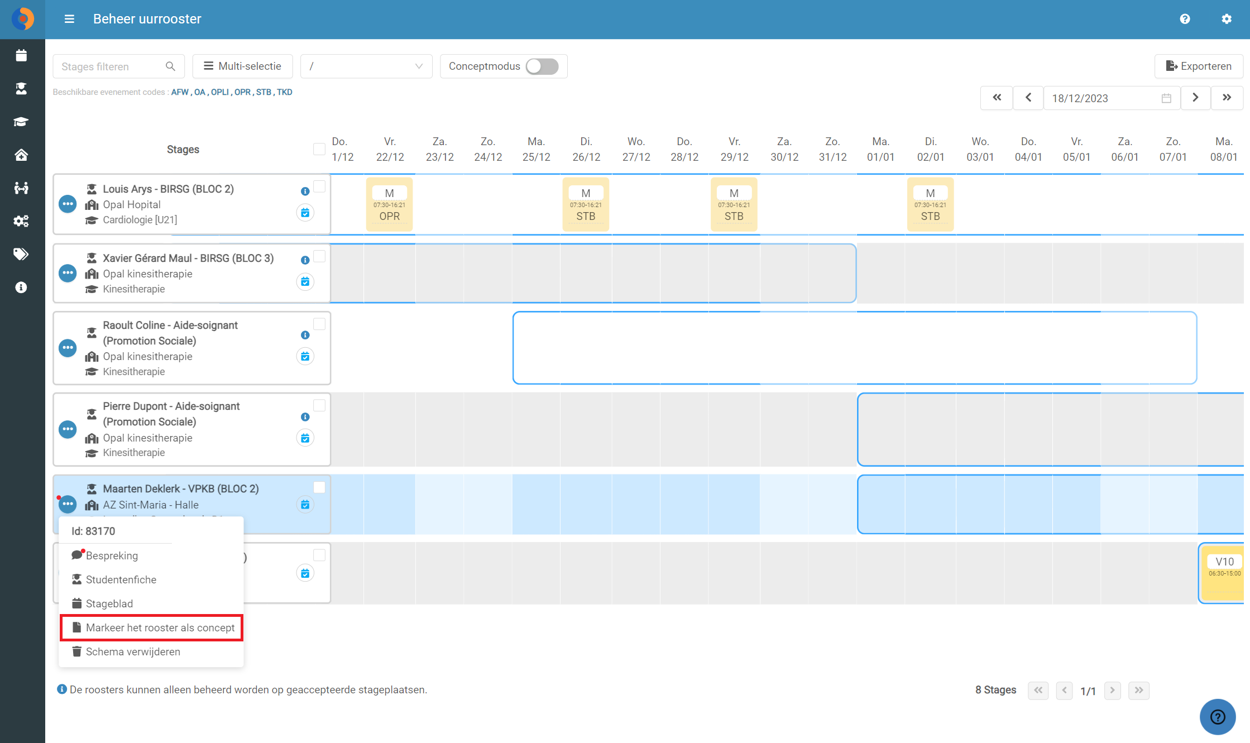This screenshot has height=743, width=1250.
Task: Open the OPR shift on Vr. 22/12
Action: [x=389, y=204]
